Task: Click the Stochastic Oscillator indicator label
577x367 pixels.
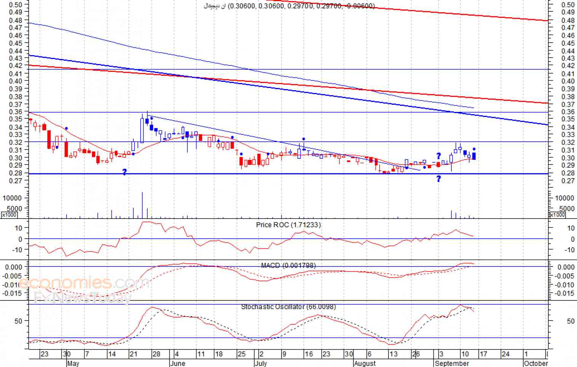Action: [x=288, y=306]
